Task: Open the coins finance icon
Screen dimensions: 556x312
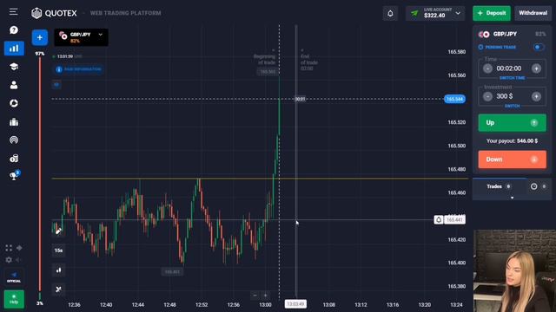Action: click(14, 158)
